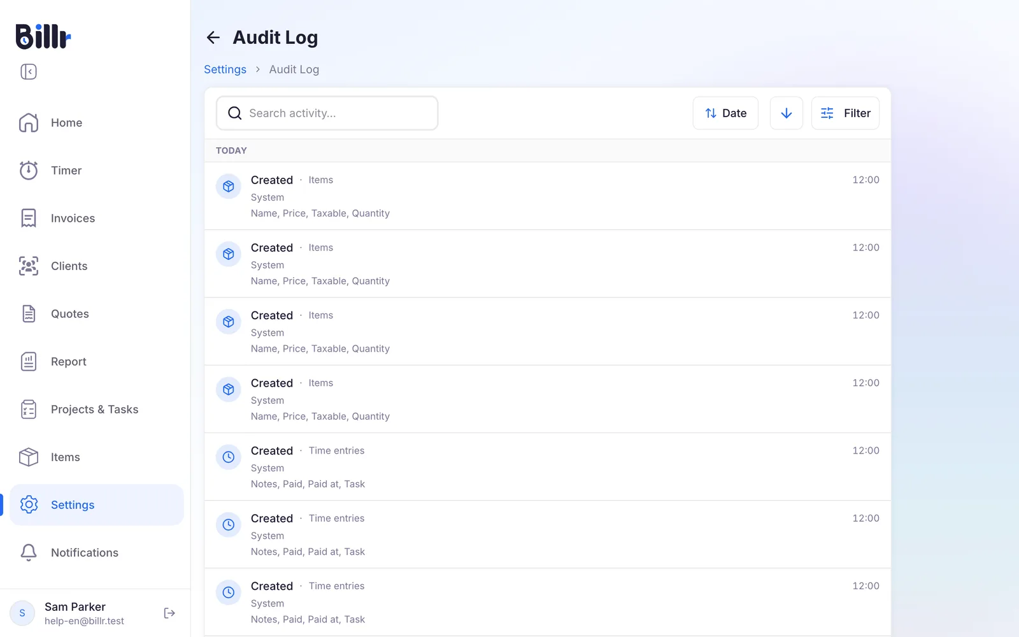Click the Quotes document icon
Viewport: 1019px width, 637px height.
[x=29, y=313]
